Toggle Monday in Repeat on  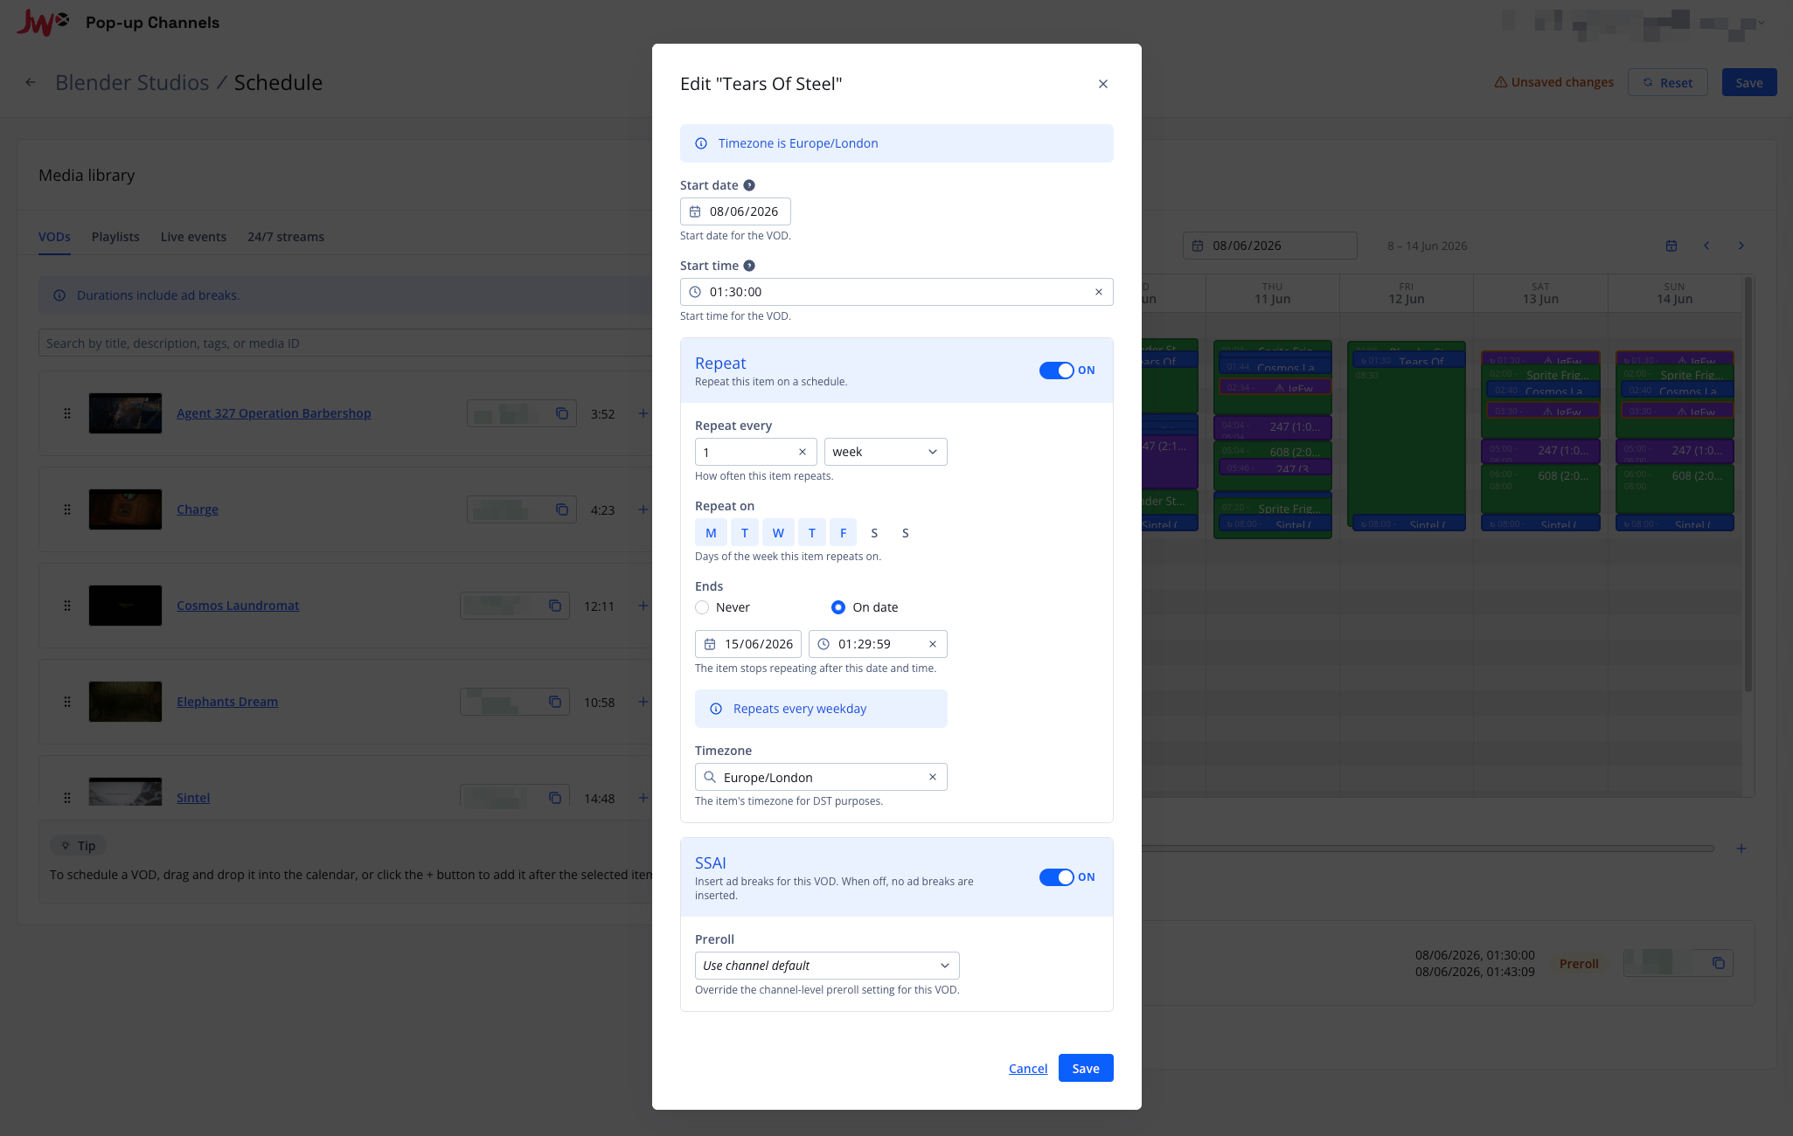(x=711, y=533)
